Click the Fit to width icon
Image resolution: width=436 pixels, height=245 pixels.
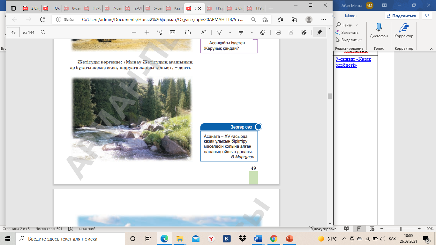pyautogui.click(x=173, y=32)
